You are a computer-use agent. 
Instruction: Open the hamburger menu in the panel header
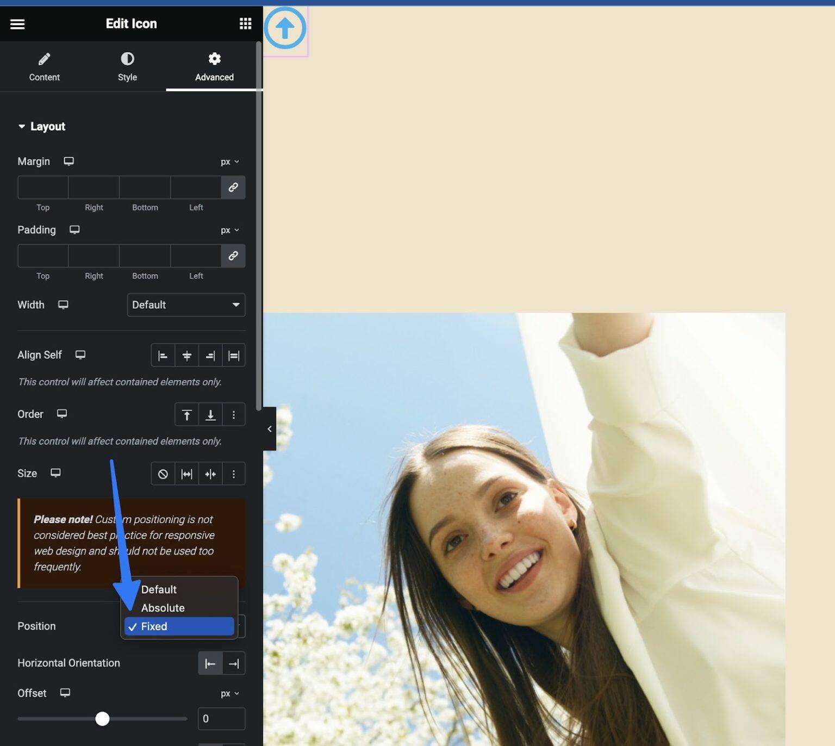(x=17, y=24)
